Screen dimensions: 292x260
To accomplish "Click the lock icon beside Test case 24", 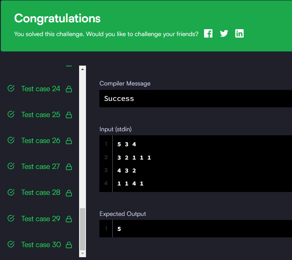I will tap(69, 89).
